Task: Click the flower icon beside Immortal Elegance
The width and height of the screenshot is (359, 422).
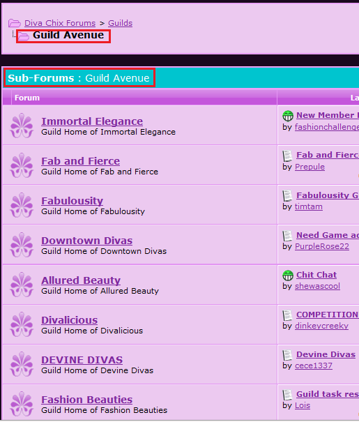Action: [22, 126]
